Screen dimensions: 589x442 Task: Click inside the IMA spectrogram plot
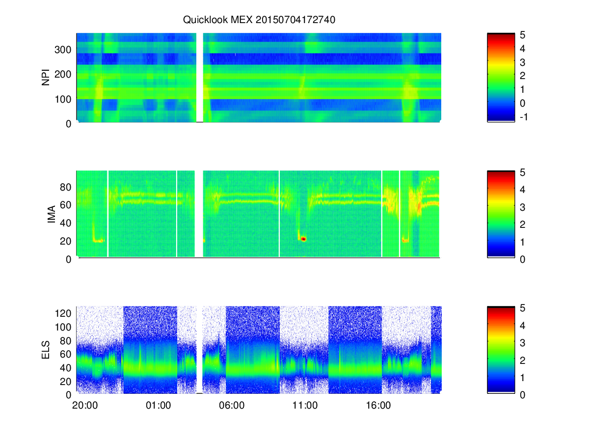click(259, 214)
